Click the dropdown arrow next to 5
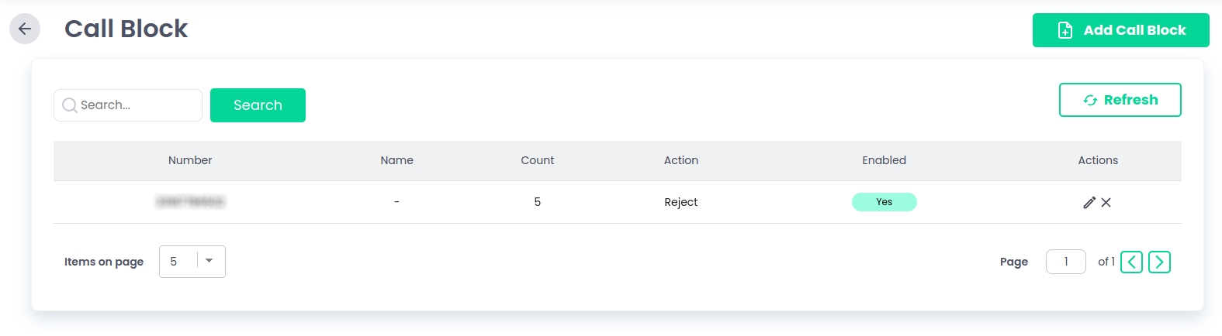Image resolution: width=1222 pixels, height=336 pixels. [209, 262]
